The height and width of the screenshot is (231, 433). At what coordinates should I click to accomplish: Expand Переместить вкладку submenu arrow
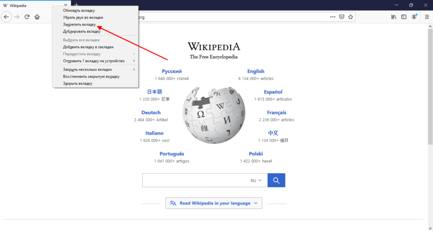pyautogui.click(x=134, y=54)
